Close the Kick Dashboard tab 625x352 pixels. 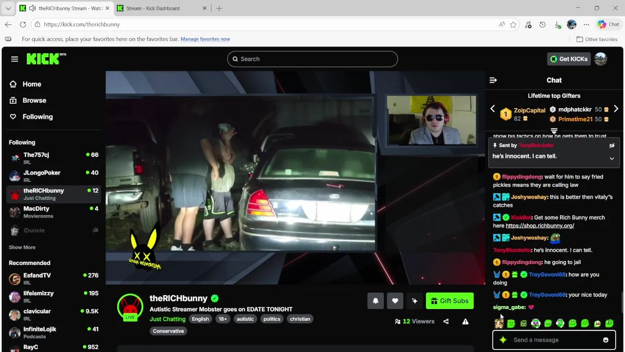coord(205,8)
